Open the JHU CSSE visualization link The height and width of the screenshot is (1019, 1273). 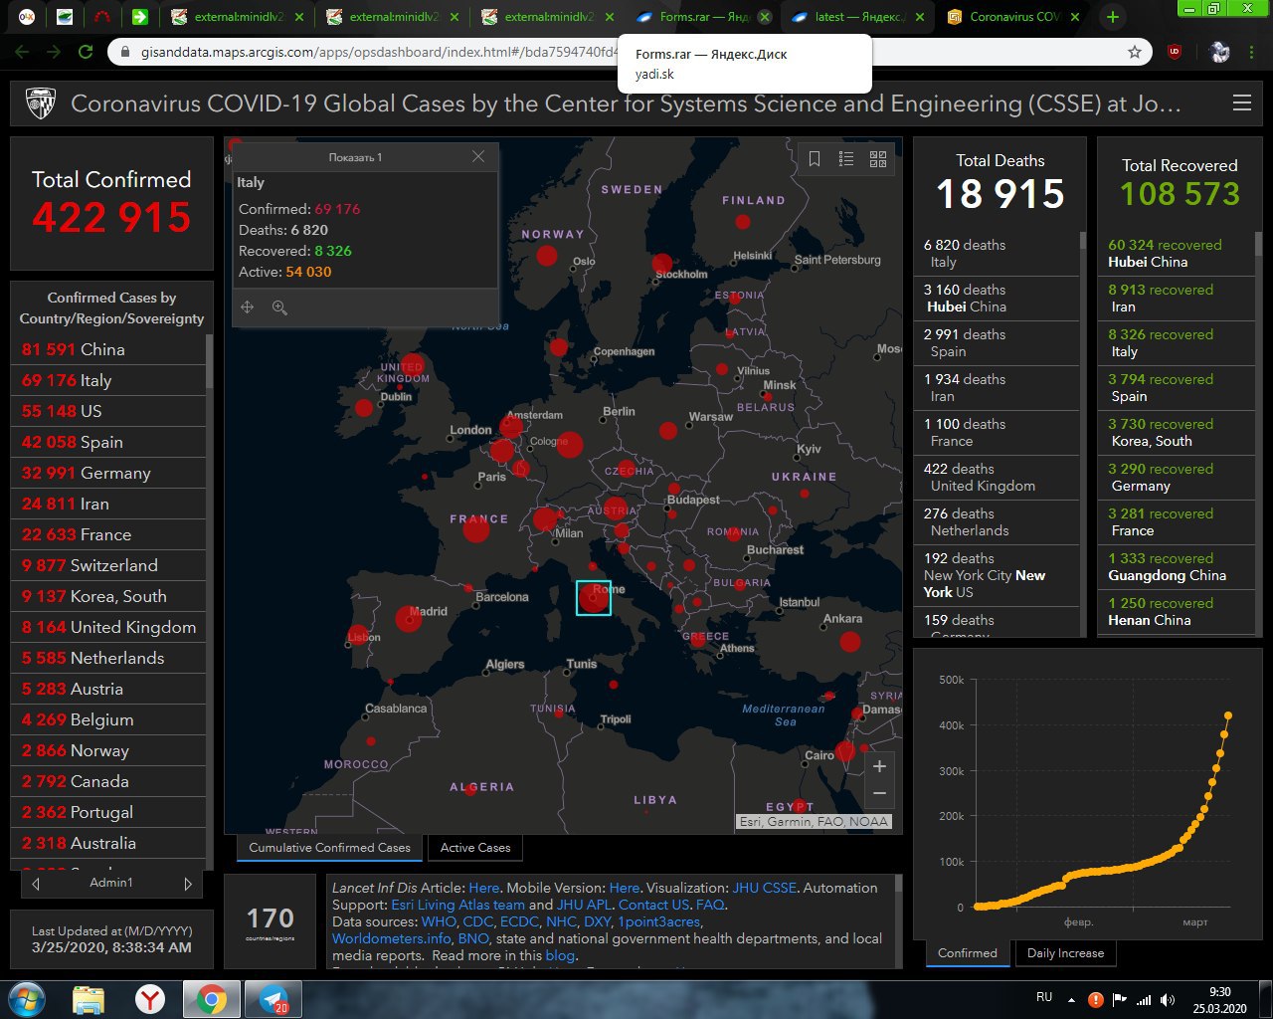[x=764, y=888]
